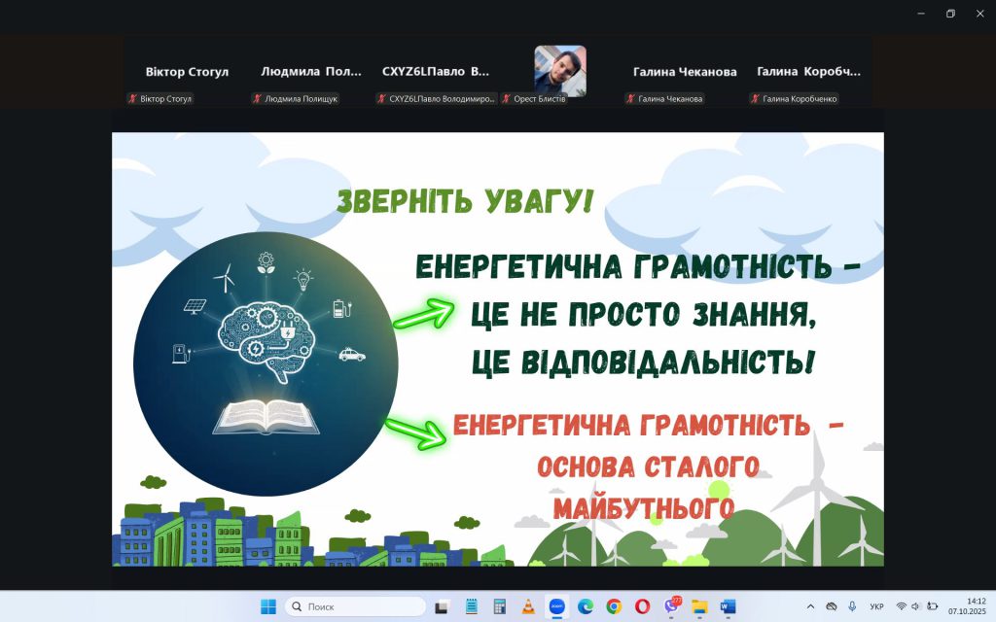Open Google Chrome from the taskbar
Image resolution: width=996 pixels, height=622 pixels.
click(614, 606)
